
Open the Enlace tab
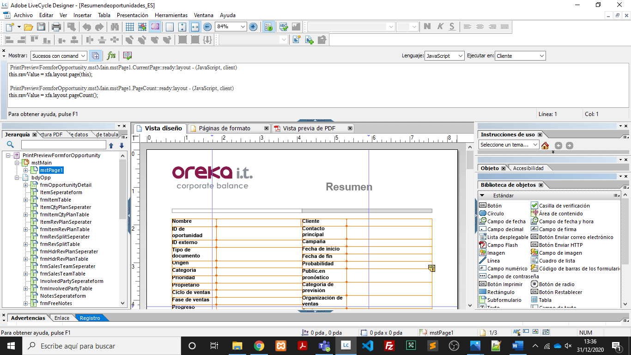(x=62, y=318)
